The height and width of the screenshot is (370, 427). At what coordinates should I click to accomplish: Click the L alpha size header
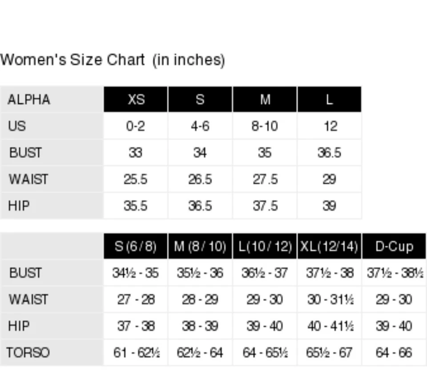pos(330,99)
